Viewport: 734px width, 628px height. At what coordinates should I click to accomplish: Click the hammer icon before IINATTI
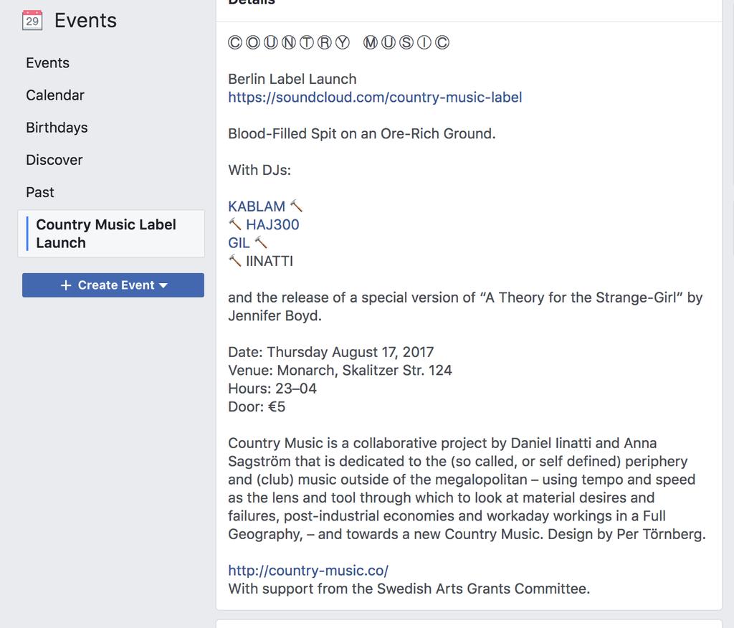coord(234,261)
